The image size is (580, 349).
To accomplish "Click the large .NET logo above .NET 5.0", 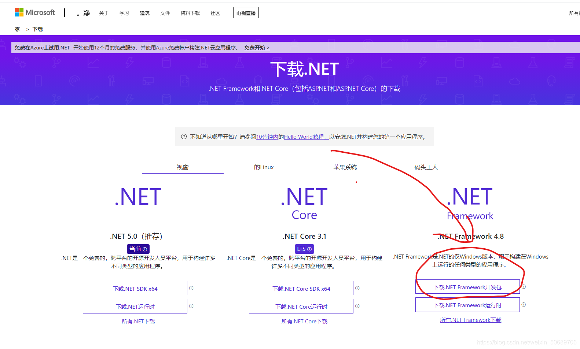I will point(138,197).
